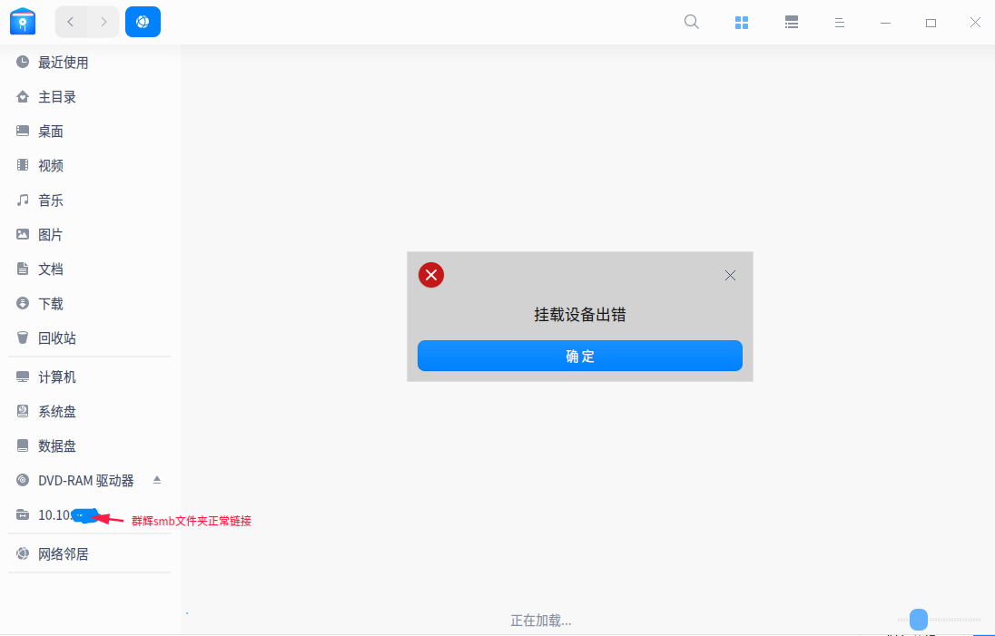Click the download icon beside 下载

coord(23,303)
